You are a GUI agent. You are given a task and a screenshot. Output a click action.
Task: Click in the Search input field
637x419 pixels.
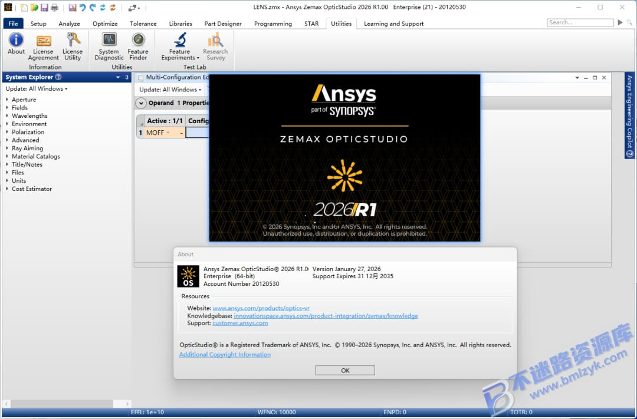[580, 22]
